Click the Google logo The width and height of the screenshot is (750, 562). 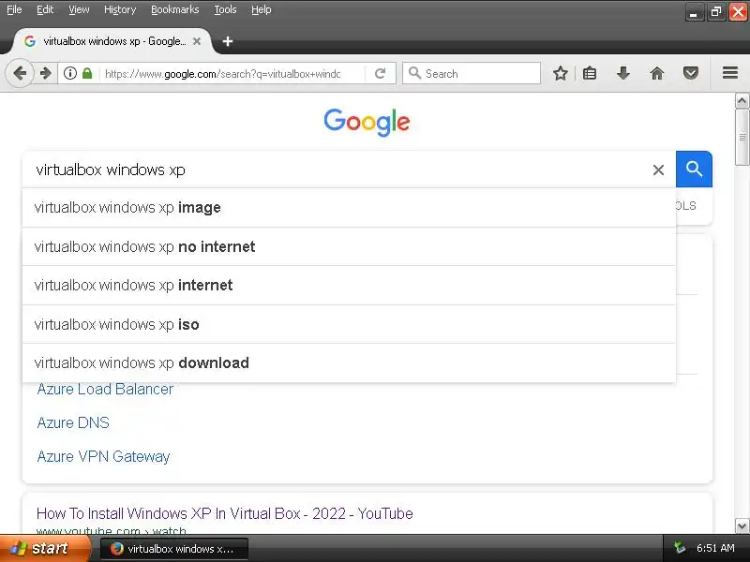tap(367, 122)
